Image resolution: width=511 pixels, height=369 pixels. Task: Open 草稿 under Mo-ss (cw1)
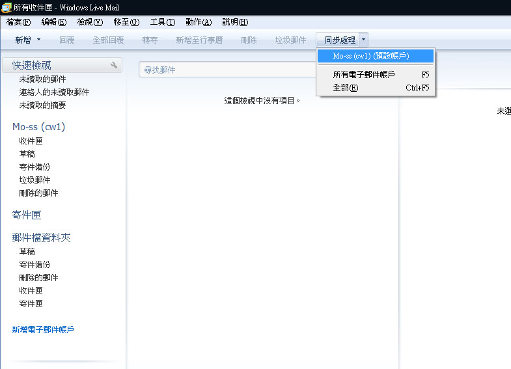pos(27,154)
